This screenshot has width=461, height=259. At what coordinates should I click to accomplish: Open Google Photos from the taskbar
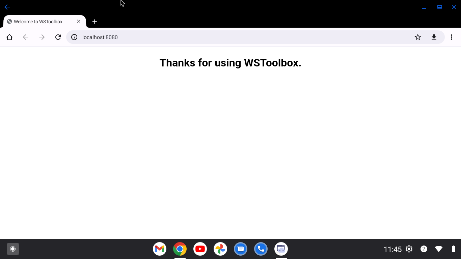(220, 249)
